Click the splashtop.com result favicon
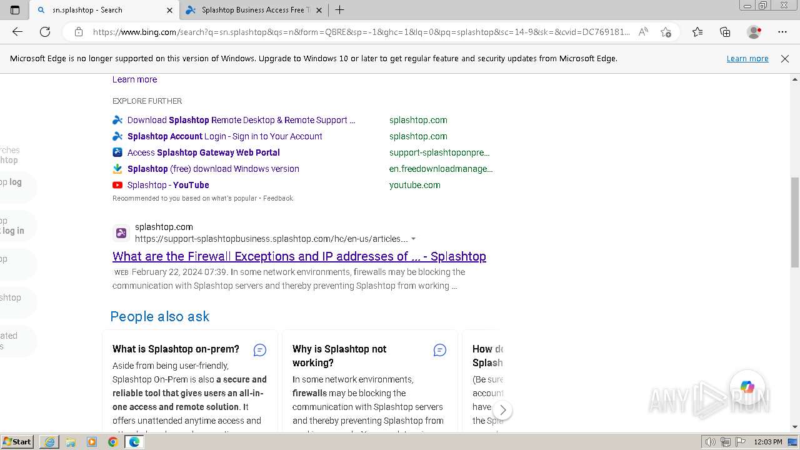The image size is (800, 450). pos(121,233)
